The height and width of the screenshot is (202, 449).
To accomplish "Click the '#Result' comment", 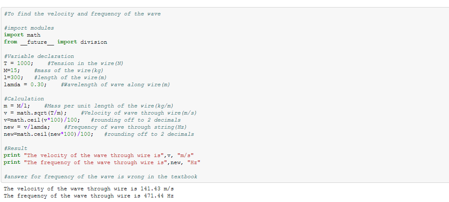I will (x=15, y=148).
